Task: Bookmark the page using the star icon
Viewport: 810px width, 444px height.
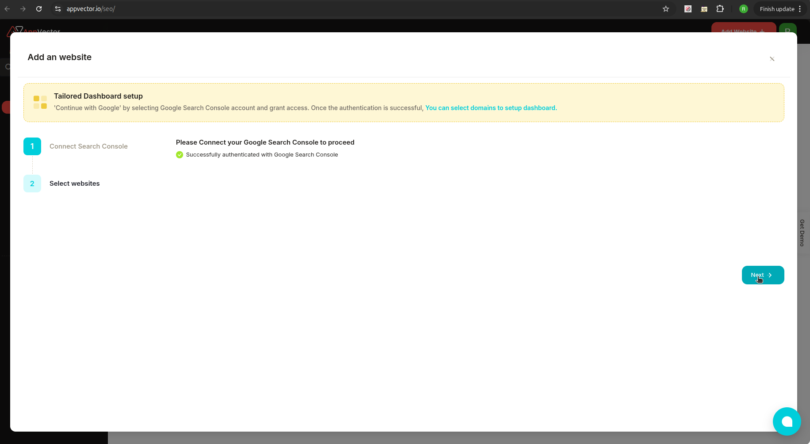Action: click(666, 9)
